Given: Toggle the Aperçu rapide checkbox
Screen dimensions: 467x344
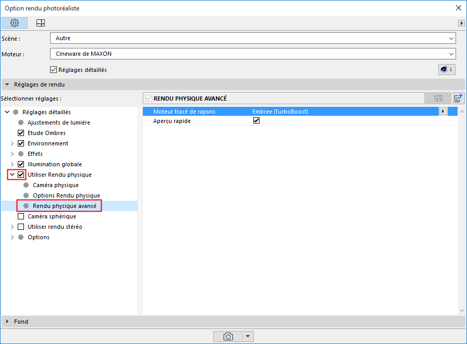Looking at the screenshot, I should (256, 120).
